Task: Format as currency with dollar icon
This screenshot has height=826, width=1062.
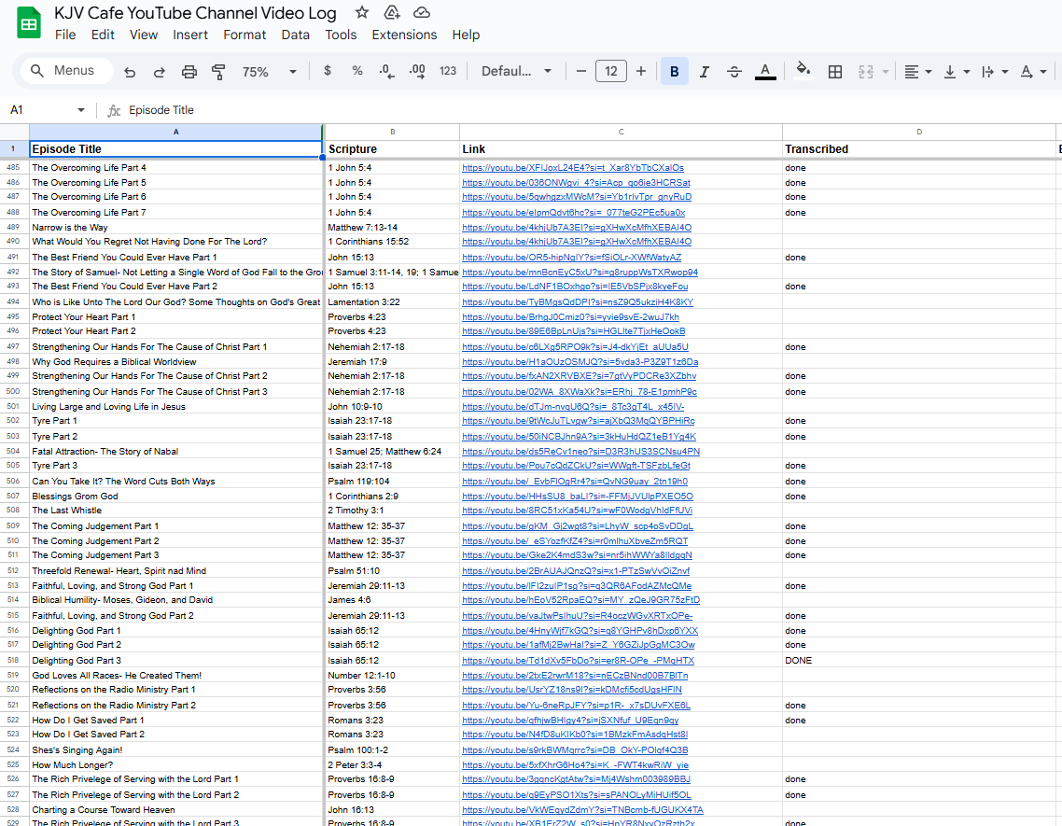Action: (328, 71)
